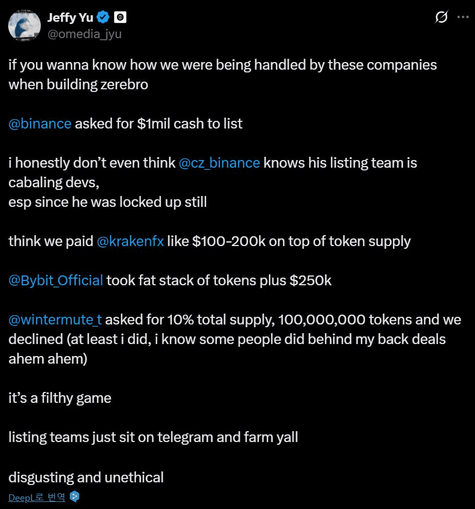Open the "Jeffy Yu" display name
Screen dimensions: 475x509
(70, 17)
